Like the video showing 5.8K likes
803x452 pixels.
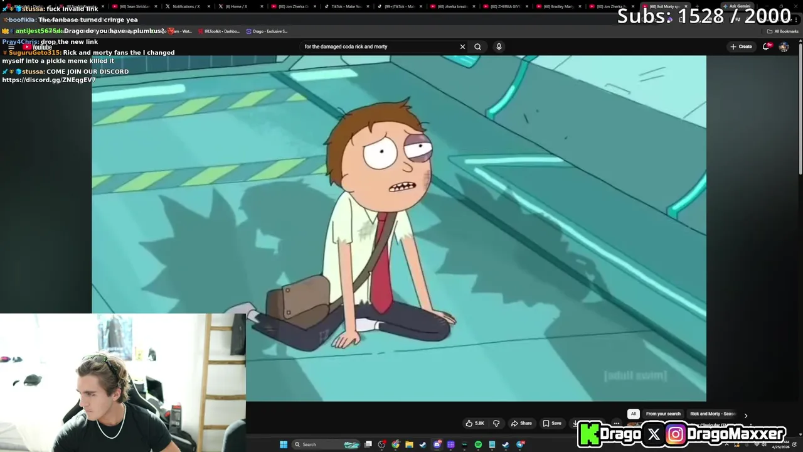pyautogui.click(x=474, y=423)
